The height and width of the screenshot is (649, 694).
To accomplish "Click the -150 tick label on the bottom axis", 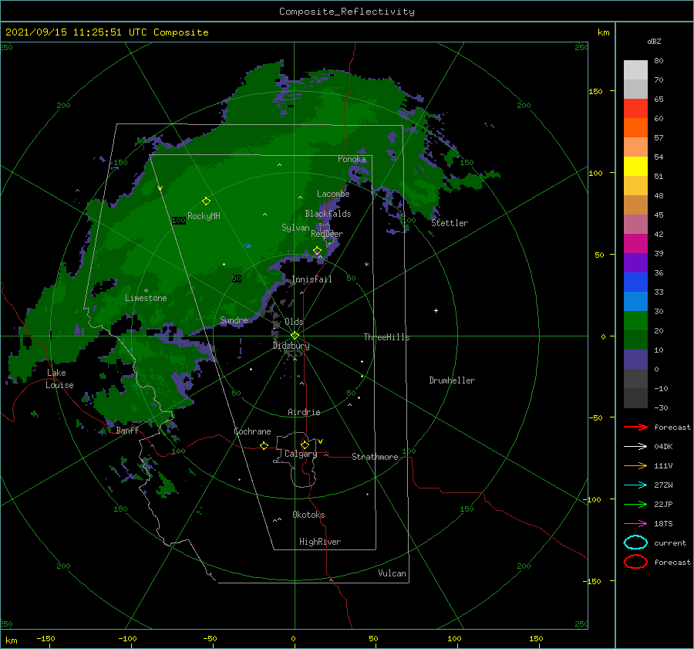I will (45, 638).
